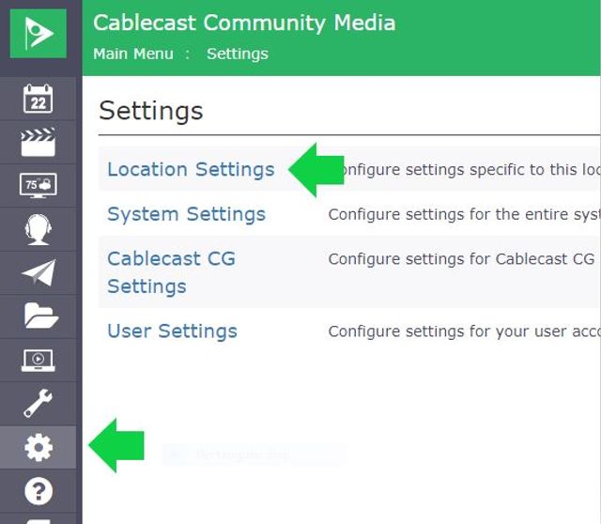Click the Main Menu breadcrumb
The height and width of the screenshot is (524, 601).
click(133, 54)
